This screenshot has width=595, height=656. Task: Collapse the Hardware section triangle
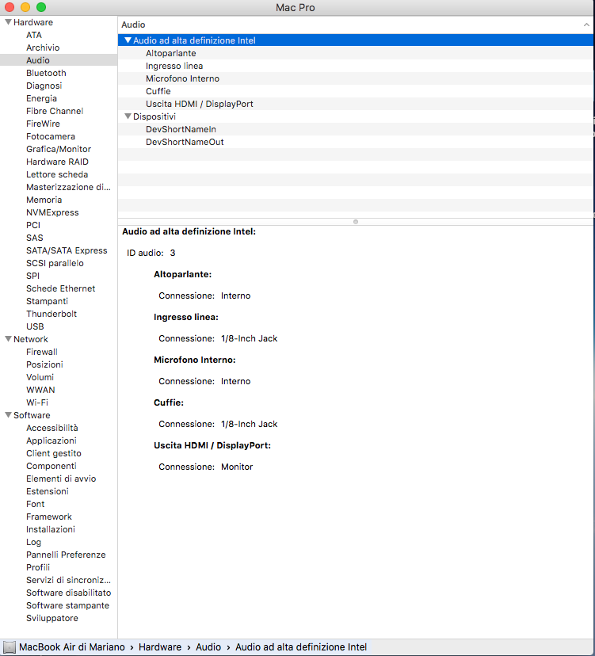pyautogui.click(x=8, y=22)
